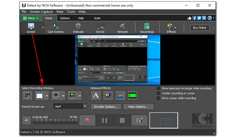Screen dimensions: 235x137
Task: Click the screen preview thumbnail
Action: click(x=117, y=60)
